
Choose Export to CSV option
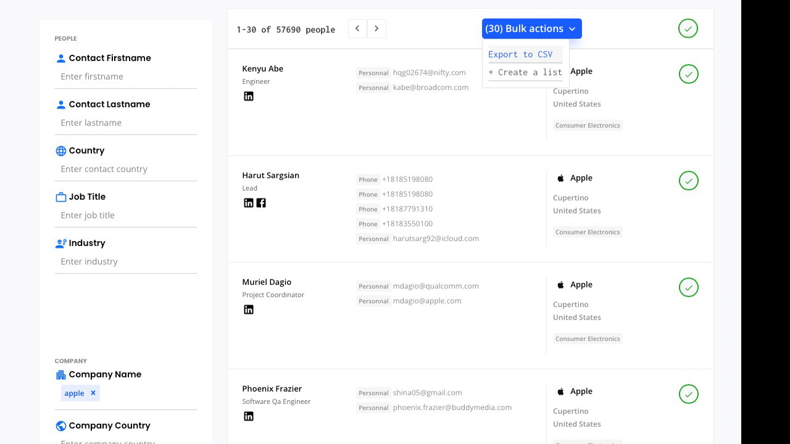tap(520, 54)
